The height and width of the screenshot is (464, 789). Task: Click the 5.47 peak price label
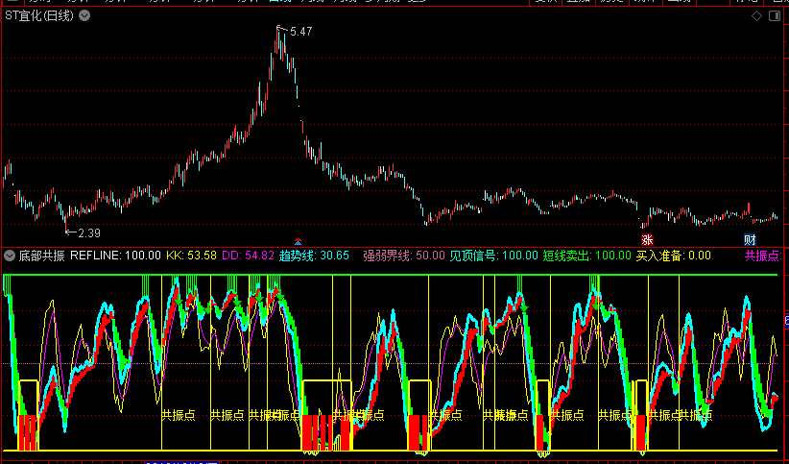300,32
